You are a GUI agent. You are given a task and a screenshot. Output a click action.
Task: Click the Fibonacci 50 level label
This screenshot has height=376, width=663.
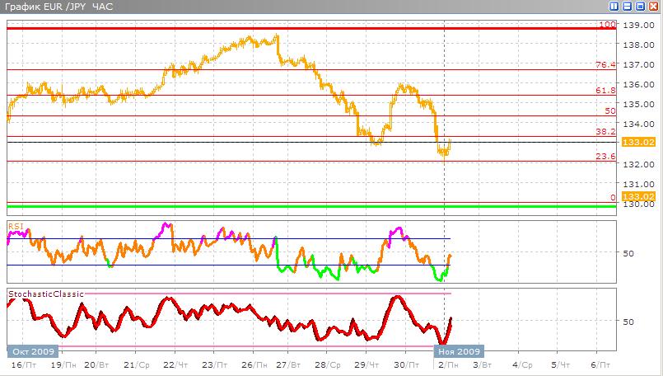(609, 110)
